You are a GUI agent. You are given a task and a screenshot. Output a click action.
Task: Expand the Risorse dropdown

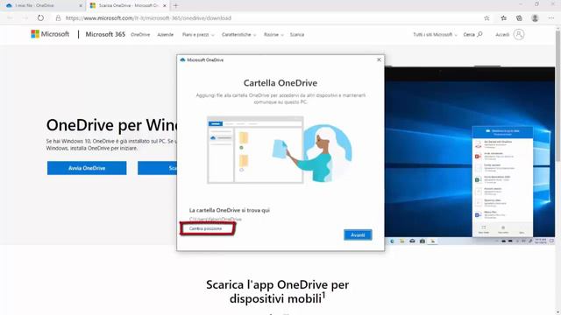tap(273, 35)
